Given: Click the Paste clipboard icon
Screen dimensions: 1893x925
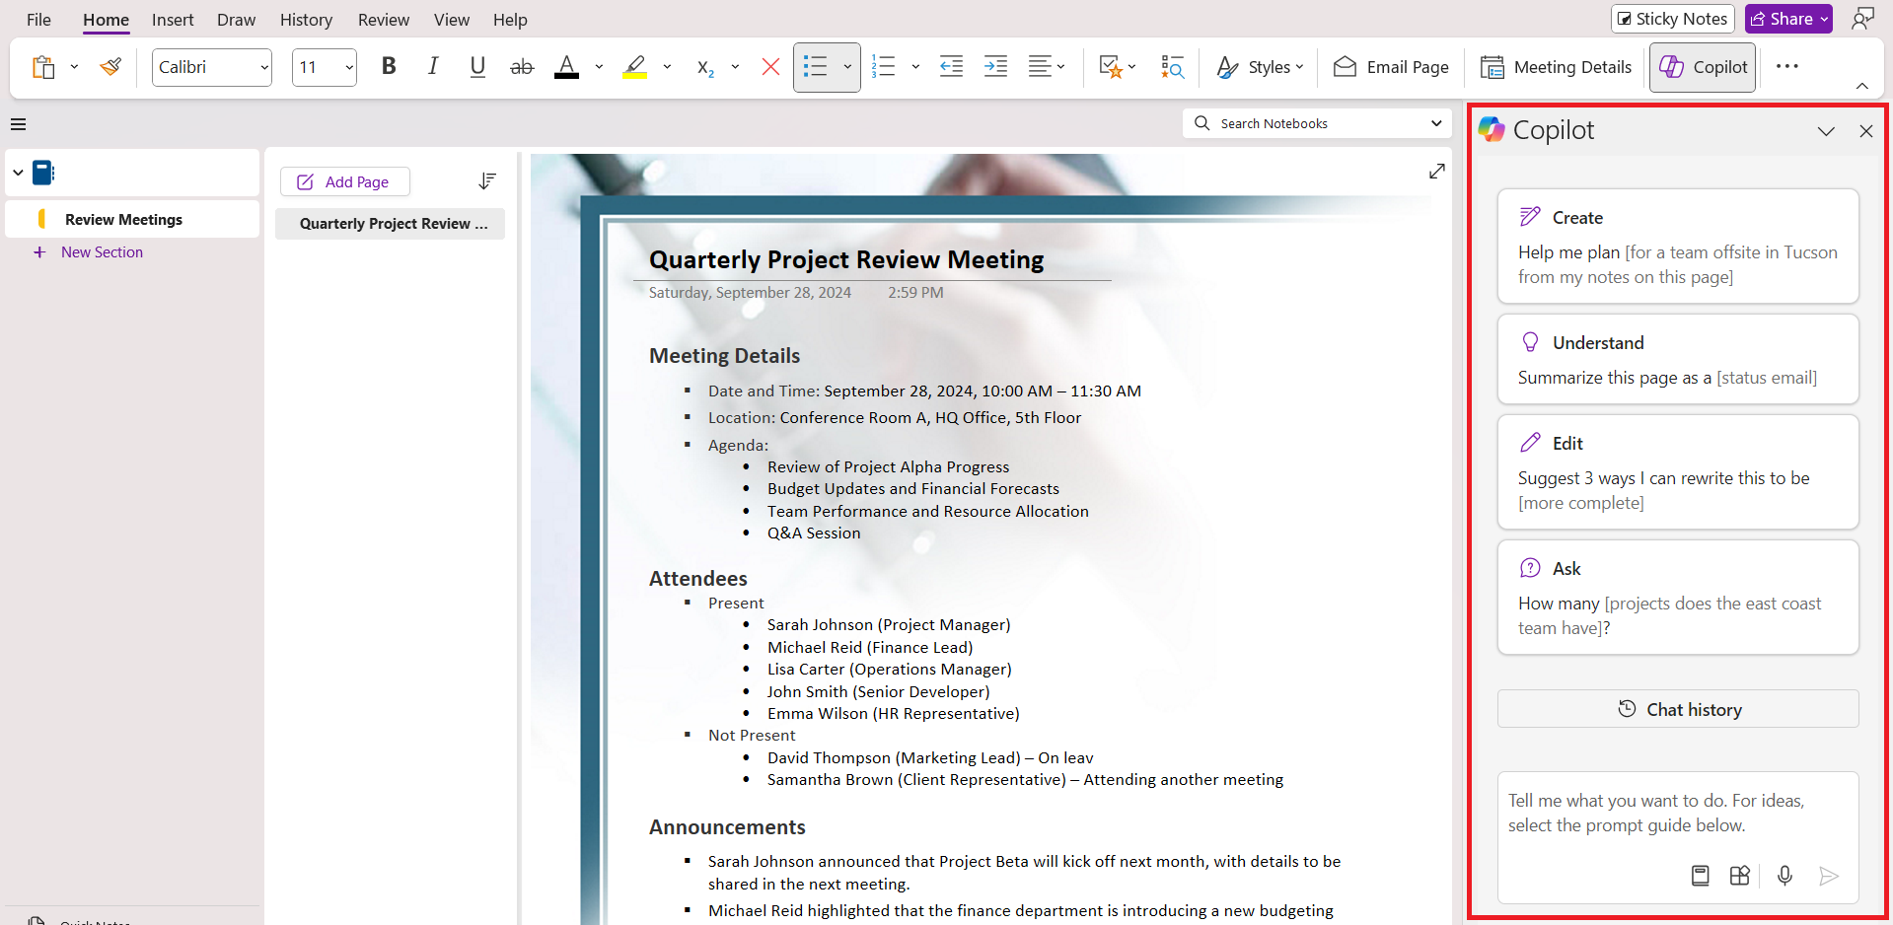Looking at the screenshot, I should point(43,67).
